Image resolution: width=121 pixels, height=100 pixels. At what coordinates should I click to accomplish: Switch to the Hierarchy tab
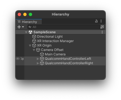coord(29,22)
